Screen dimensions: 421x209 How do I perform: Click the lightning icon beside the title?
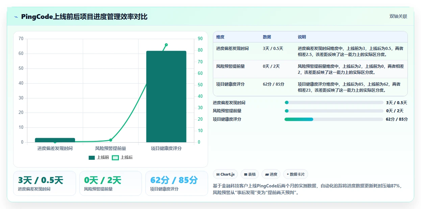(16, 17)
